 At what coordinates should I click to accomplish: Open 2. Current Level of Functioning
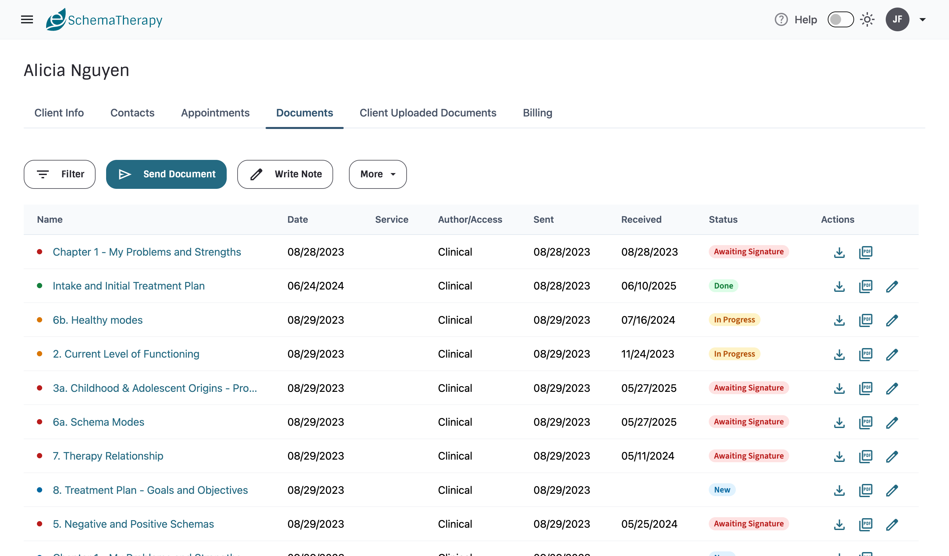(126, 354)
